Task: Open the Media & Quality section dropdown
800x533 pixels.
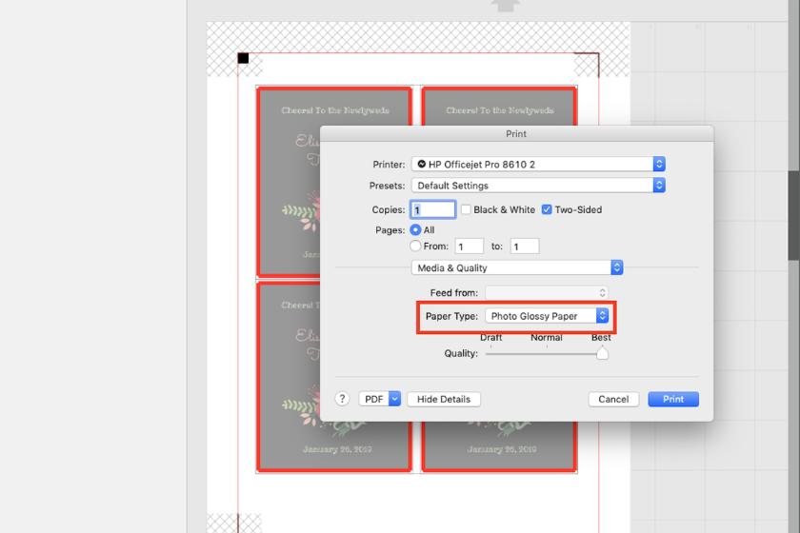Action: tap(517, 267)
